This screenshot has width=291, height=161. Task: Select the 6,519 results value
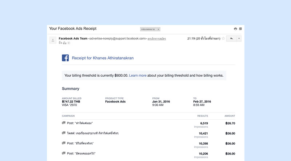(204, 123)
